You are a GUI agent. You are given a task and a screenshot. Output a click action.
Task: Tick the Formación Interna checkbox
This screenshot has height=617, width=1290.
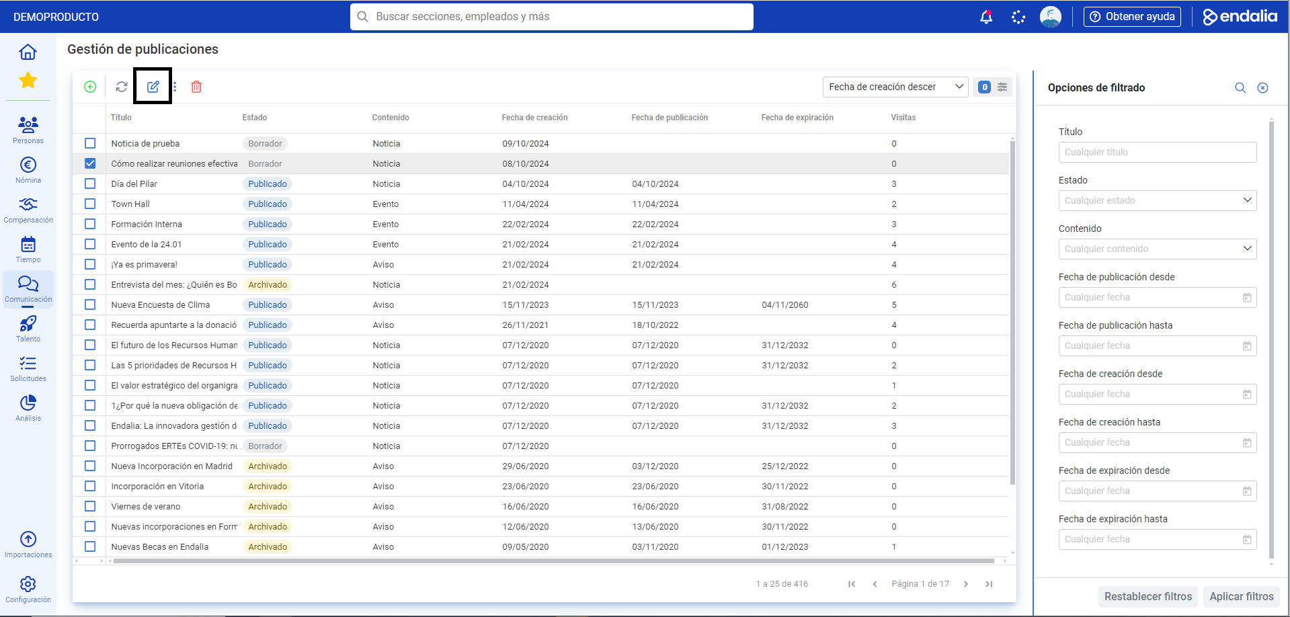pyautogui.click(x=90, y=224)
